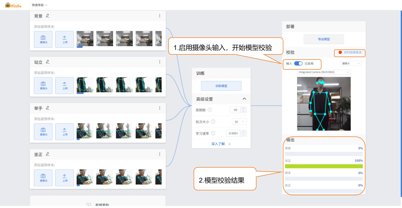Image resolution: width=402 pixels, height=208 pixels.
Task: Click the 导出模型 button
Action: click(x=324, y=39)
